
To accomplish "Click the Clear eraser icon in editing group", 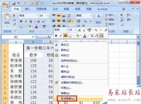I will click(122, 24).
